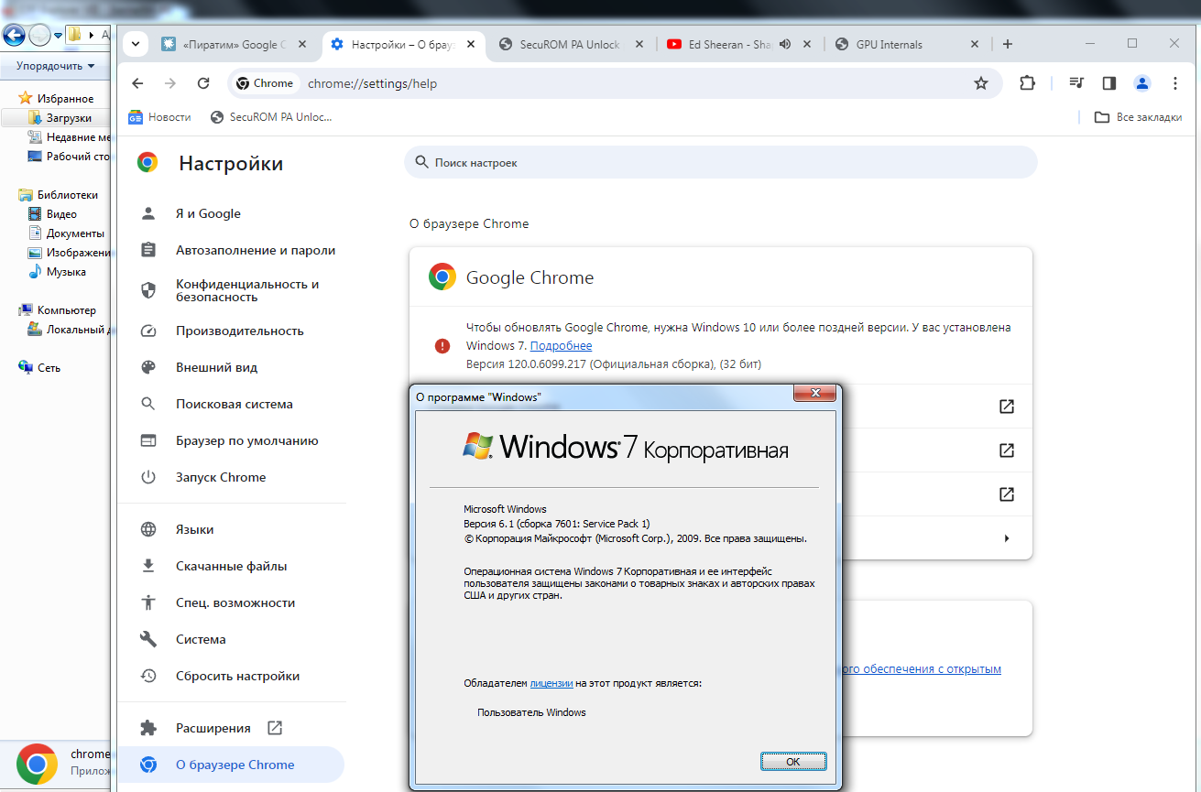Click the Explorer back navigation button
This screenshot has width=1201, height=792.
click(x=14, y=36)
